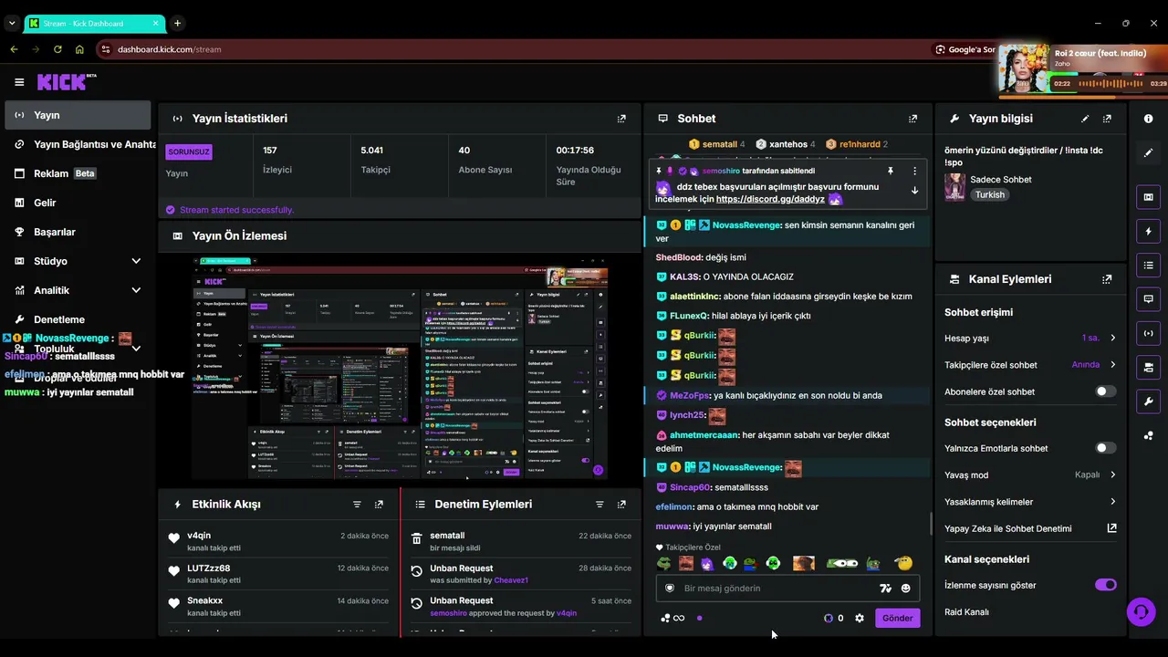Open Yapay Zeka ile Sohbet Denetimi
This screenshot has height=657, width=1168.
click(x=1030, y=528)
